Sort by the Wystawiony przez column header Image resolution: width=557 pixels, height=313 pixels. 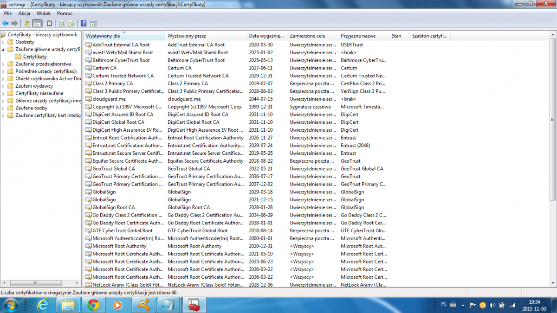[x=206, y=36]
